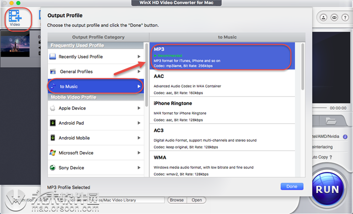The width and height of the screenshot is (353, 214).
Task: Choose the Android Pad category
Action: (96, 123)
